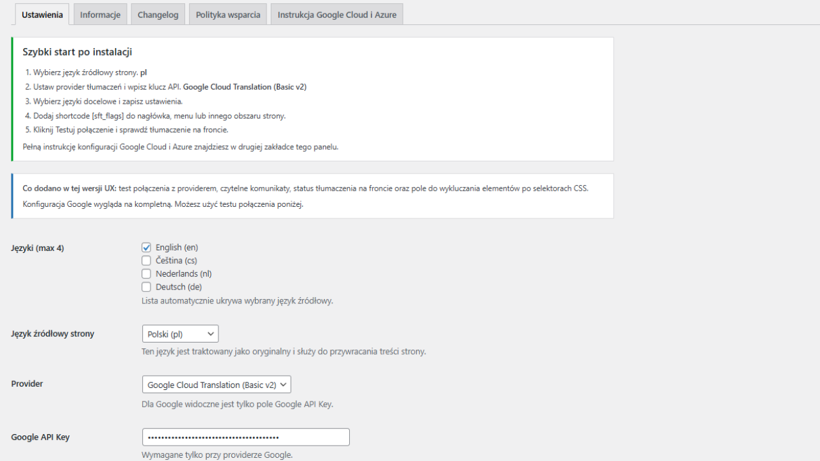This screenshot has height=461, width=820.
Task: Click the 'Wymagane tylko przy providerze Google' hint
Action: coord(217,455)
